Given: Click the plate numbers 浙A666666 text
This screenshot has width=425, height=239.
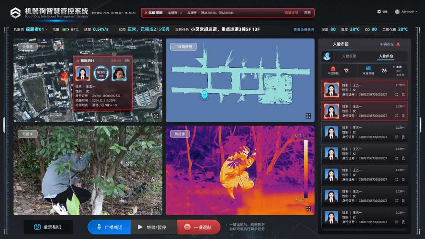Looking at the screenshot, I should (x=217, y=13).
